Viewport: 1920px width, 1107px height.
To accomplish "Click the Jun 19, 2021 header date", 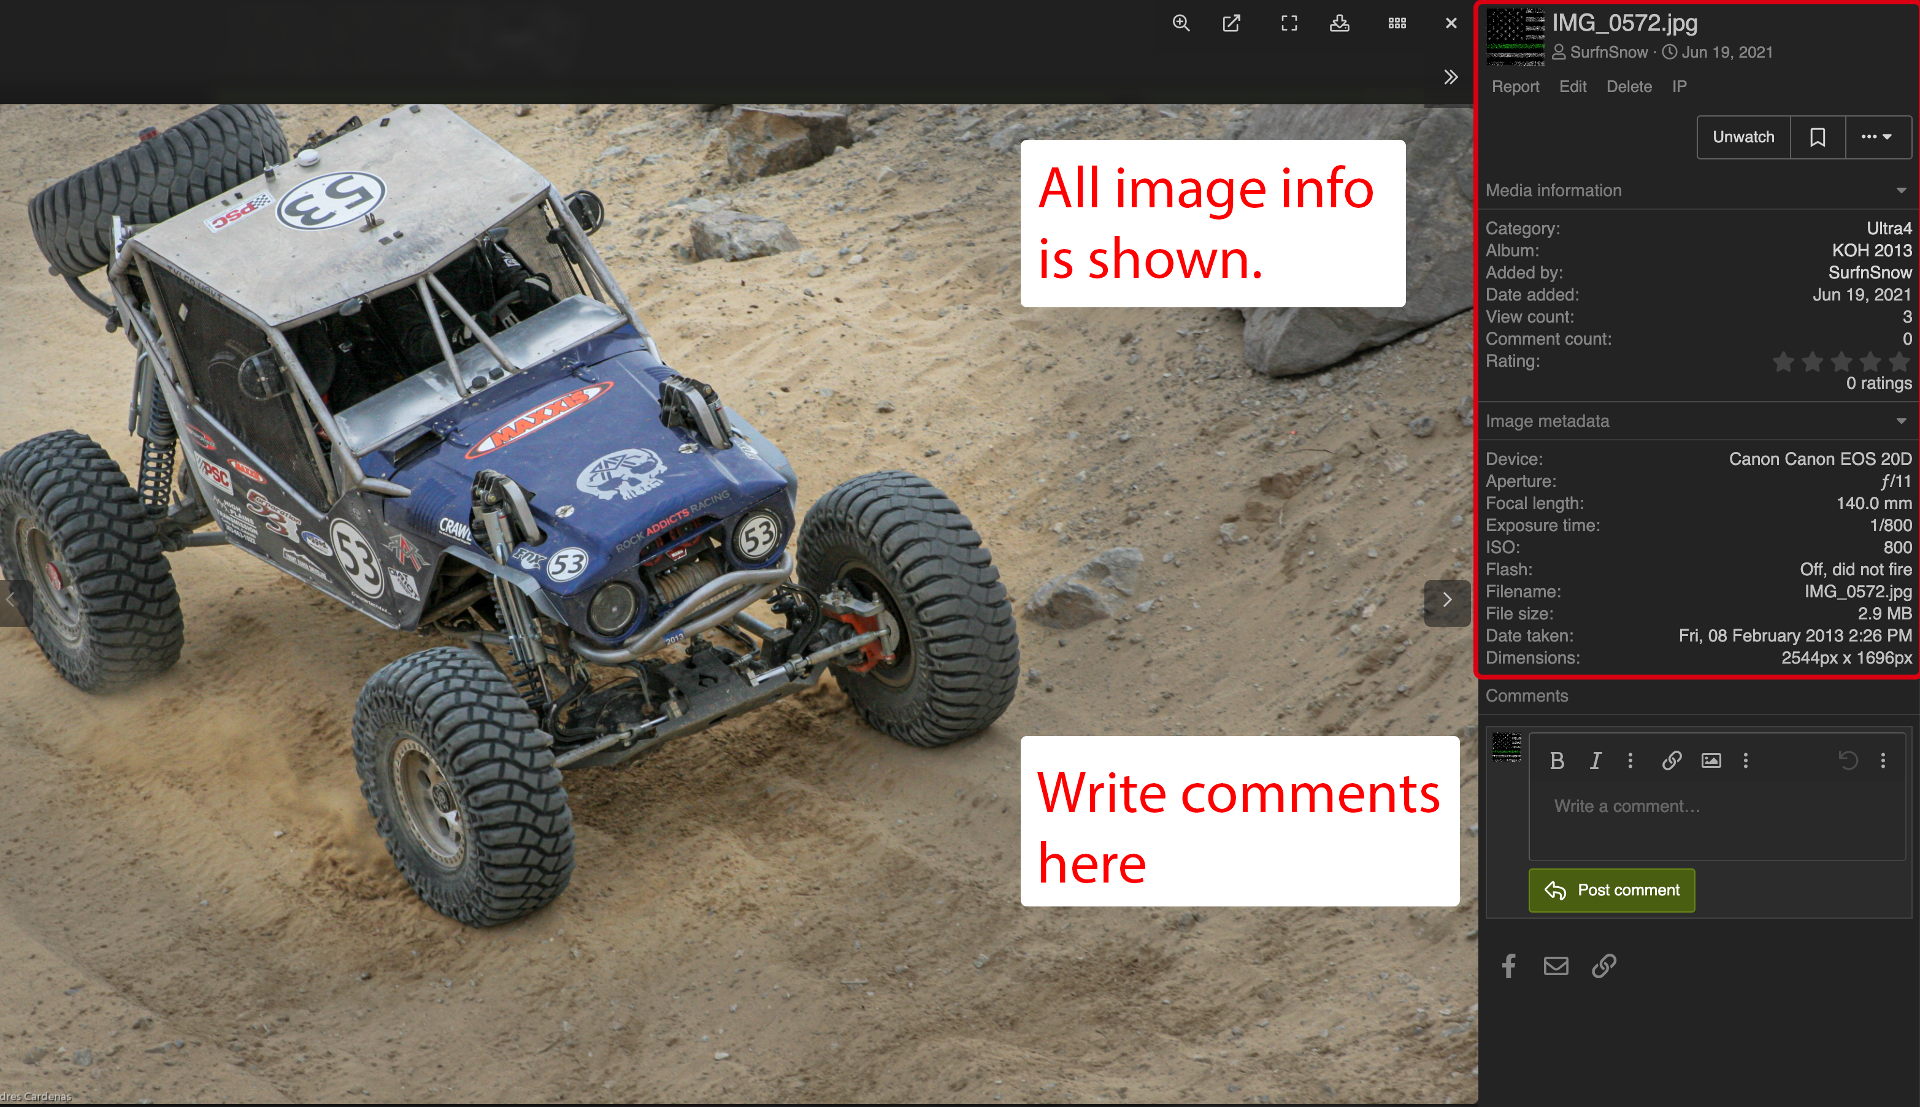I will 1727,53.
